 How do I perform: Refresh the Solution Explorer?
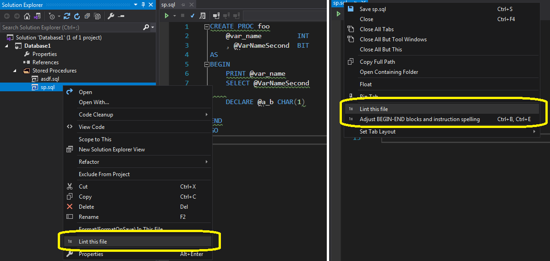[77, 16]
